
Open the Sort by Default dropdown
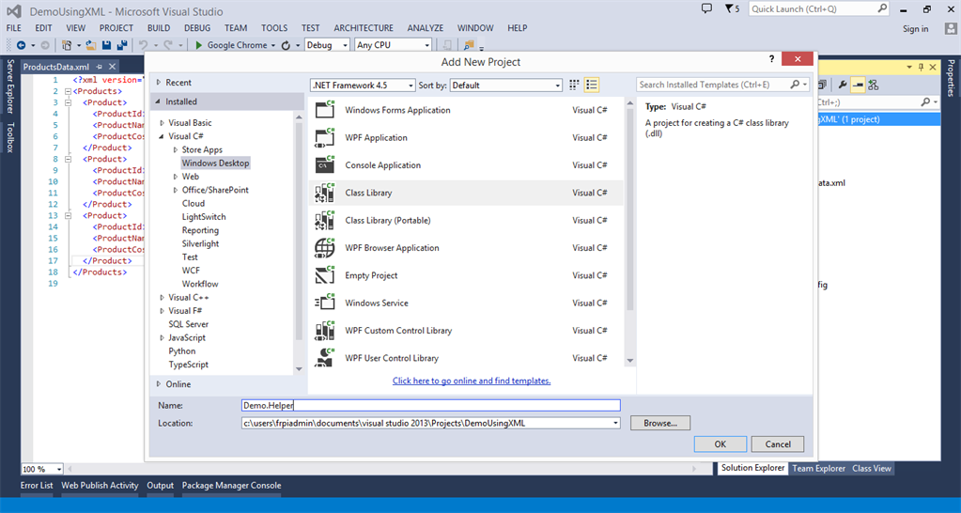click(x=505, y=85)
